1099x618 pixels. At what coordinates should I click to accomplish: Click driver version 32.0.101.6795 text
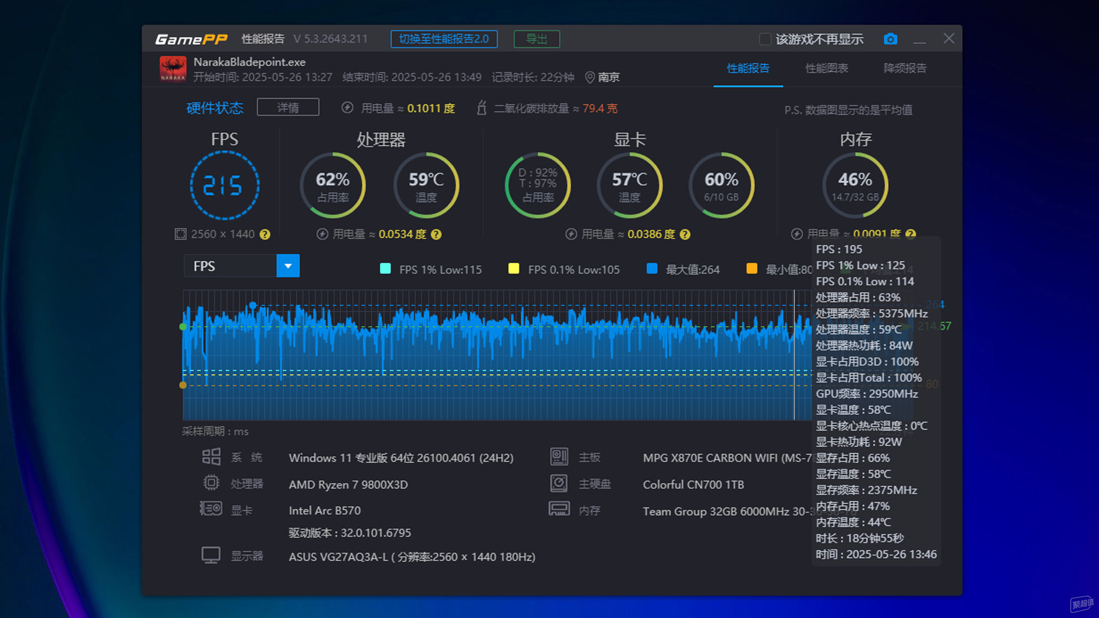click(350, 533)
